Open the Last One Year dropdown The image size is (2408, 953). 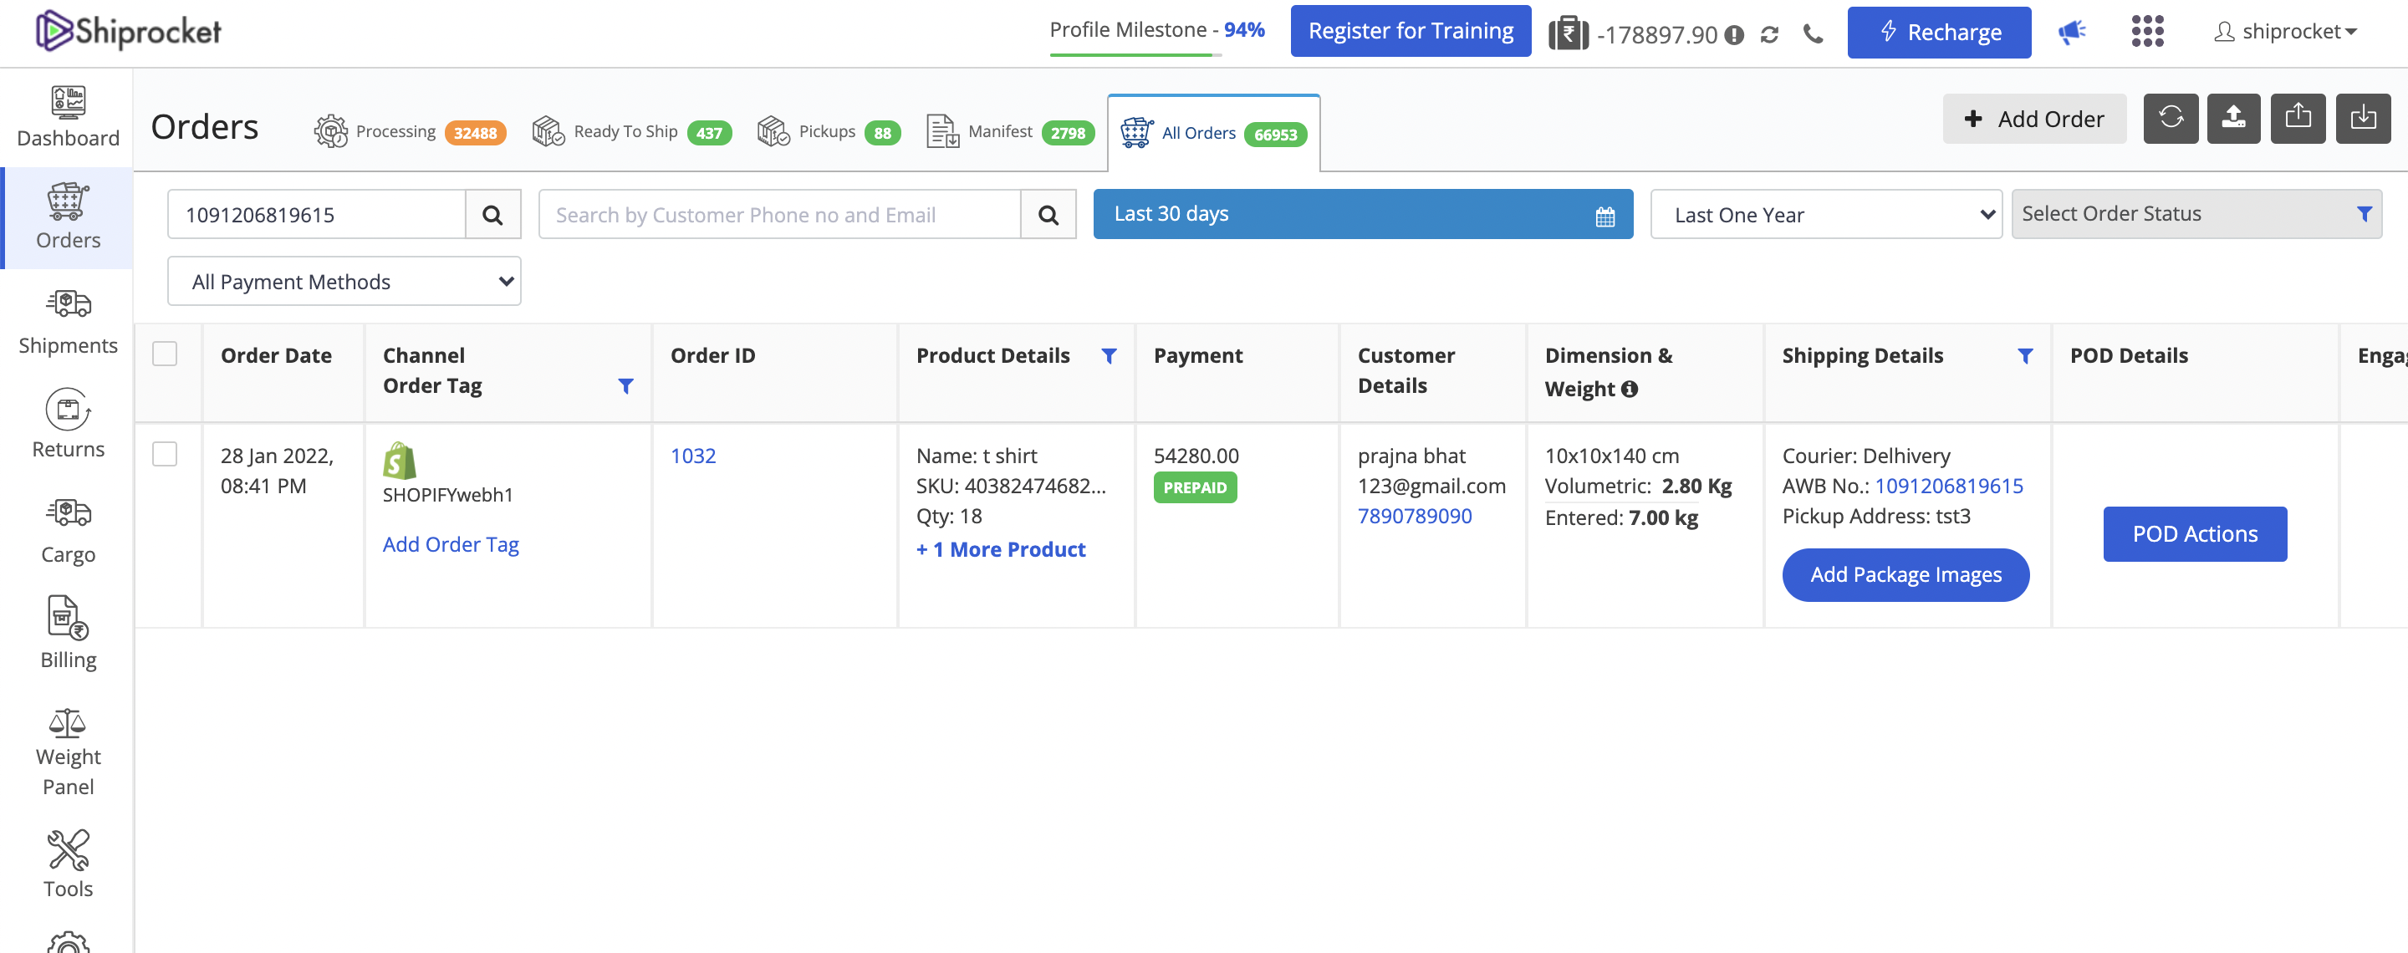click(1824, 215)
